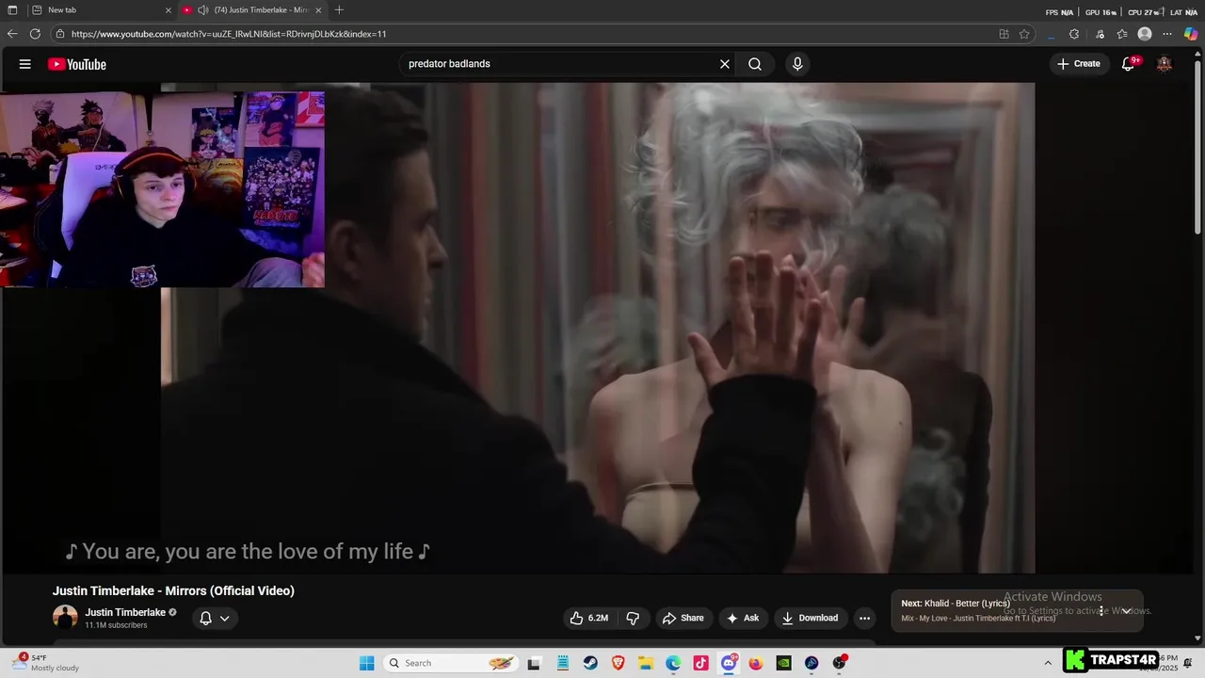Open the browser profile avatar
The image size is (1205, 678).
pos(1145,34)
